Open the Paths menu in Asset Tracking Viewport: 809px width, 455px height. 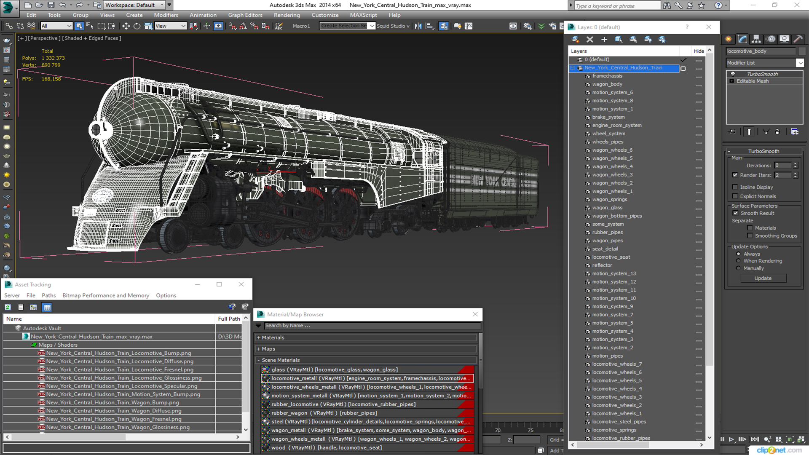click(48, 295)
